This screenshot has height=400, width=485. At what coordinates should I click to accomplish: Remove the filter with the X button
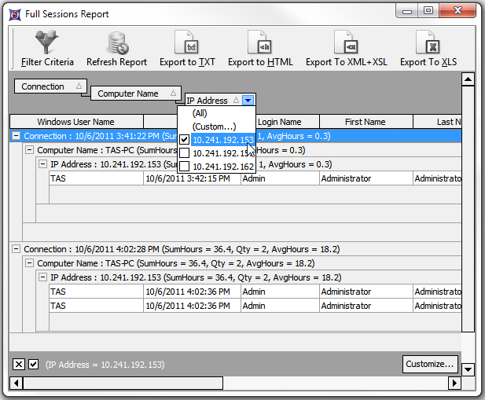point(19,364)
